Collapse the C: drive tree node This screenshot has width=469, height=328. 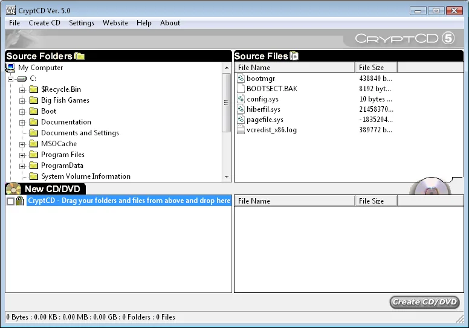(x=11, y=79)
